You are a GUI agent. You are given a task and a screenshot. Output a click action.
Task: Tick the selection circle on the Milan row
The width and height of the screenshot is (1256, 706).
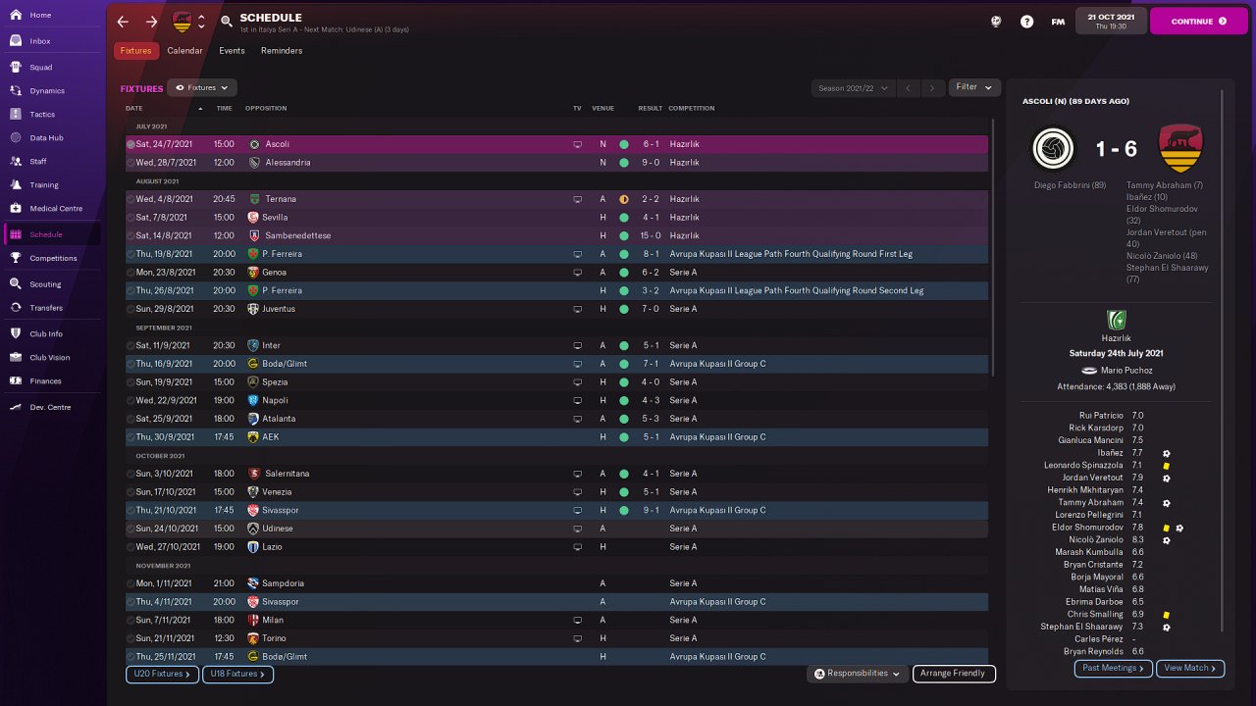click(x=131, y=620)
